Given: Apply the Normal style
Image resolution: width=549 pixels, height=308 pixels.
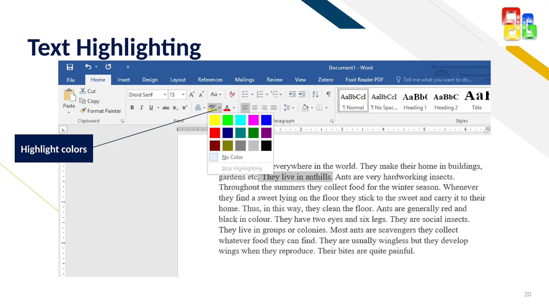Looking at the screenshot, I should click(353, 101).
